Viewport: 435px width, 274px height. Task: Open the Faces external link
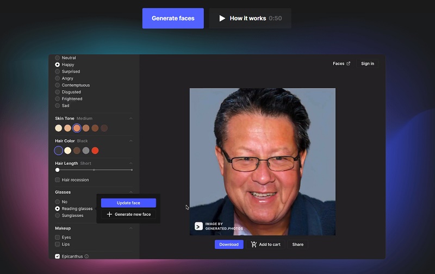pos(341,64)
